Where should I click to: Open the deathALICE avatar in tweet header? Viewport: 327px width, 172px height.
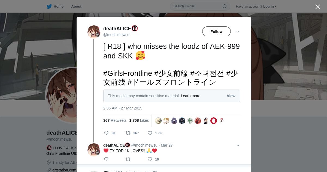click(94, 32)
